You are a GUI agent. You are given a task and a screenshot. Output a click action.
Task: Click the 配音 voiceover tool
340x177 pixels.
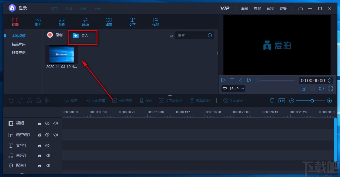(146, 101)
